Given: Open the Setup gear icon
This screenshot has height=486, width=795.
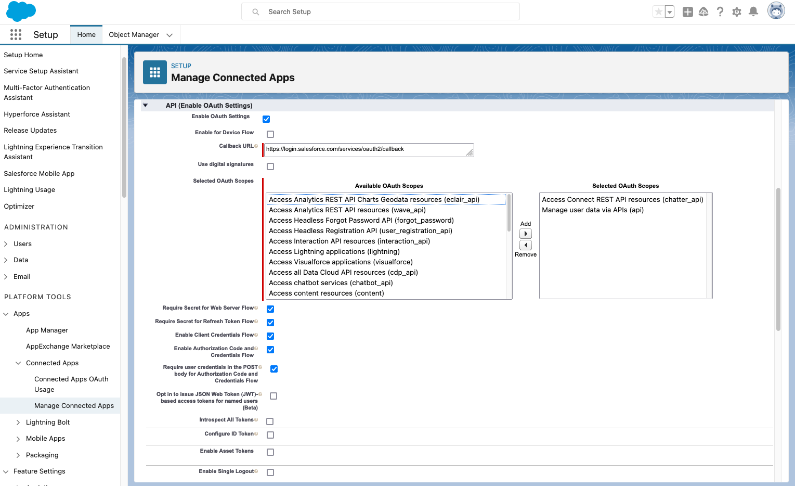Looking at the screenshot, I should (737, 11).
